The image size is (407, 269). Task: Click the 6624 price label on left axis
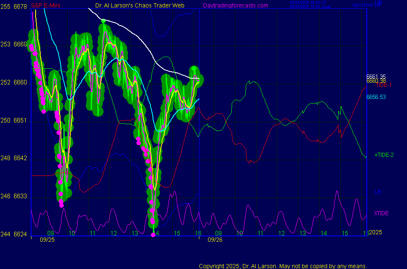click(x=20, y=234)
